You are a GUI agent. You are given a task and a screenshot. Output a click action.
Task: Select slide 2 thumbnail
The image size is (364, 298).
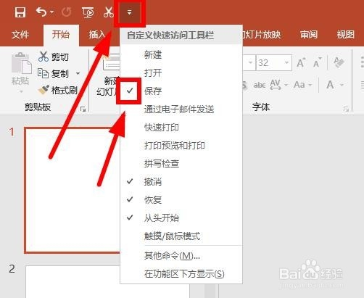73,282
